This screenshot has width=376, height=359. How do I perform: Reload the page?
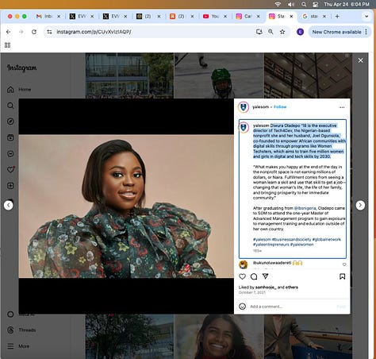pos(34,32)
